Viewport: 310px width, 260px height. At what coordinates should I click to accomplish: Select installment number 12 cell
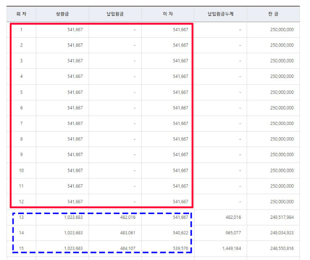click(21, 202)
